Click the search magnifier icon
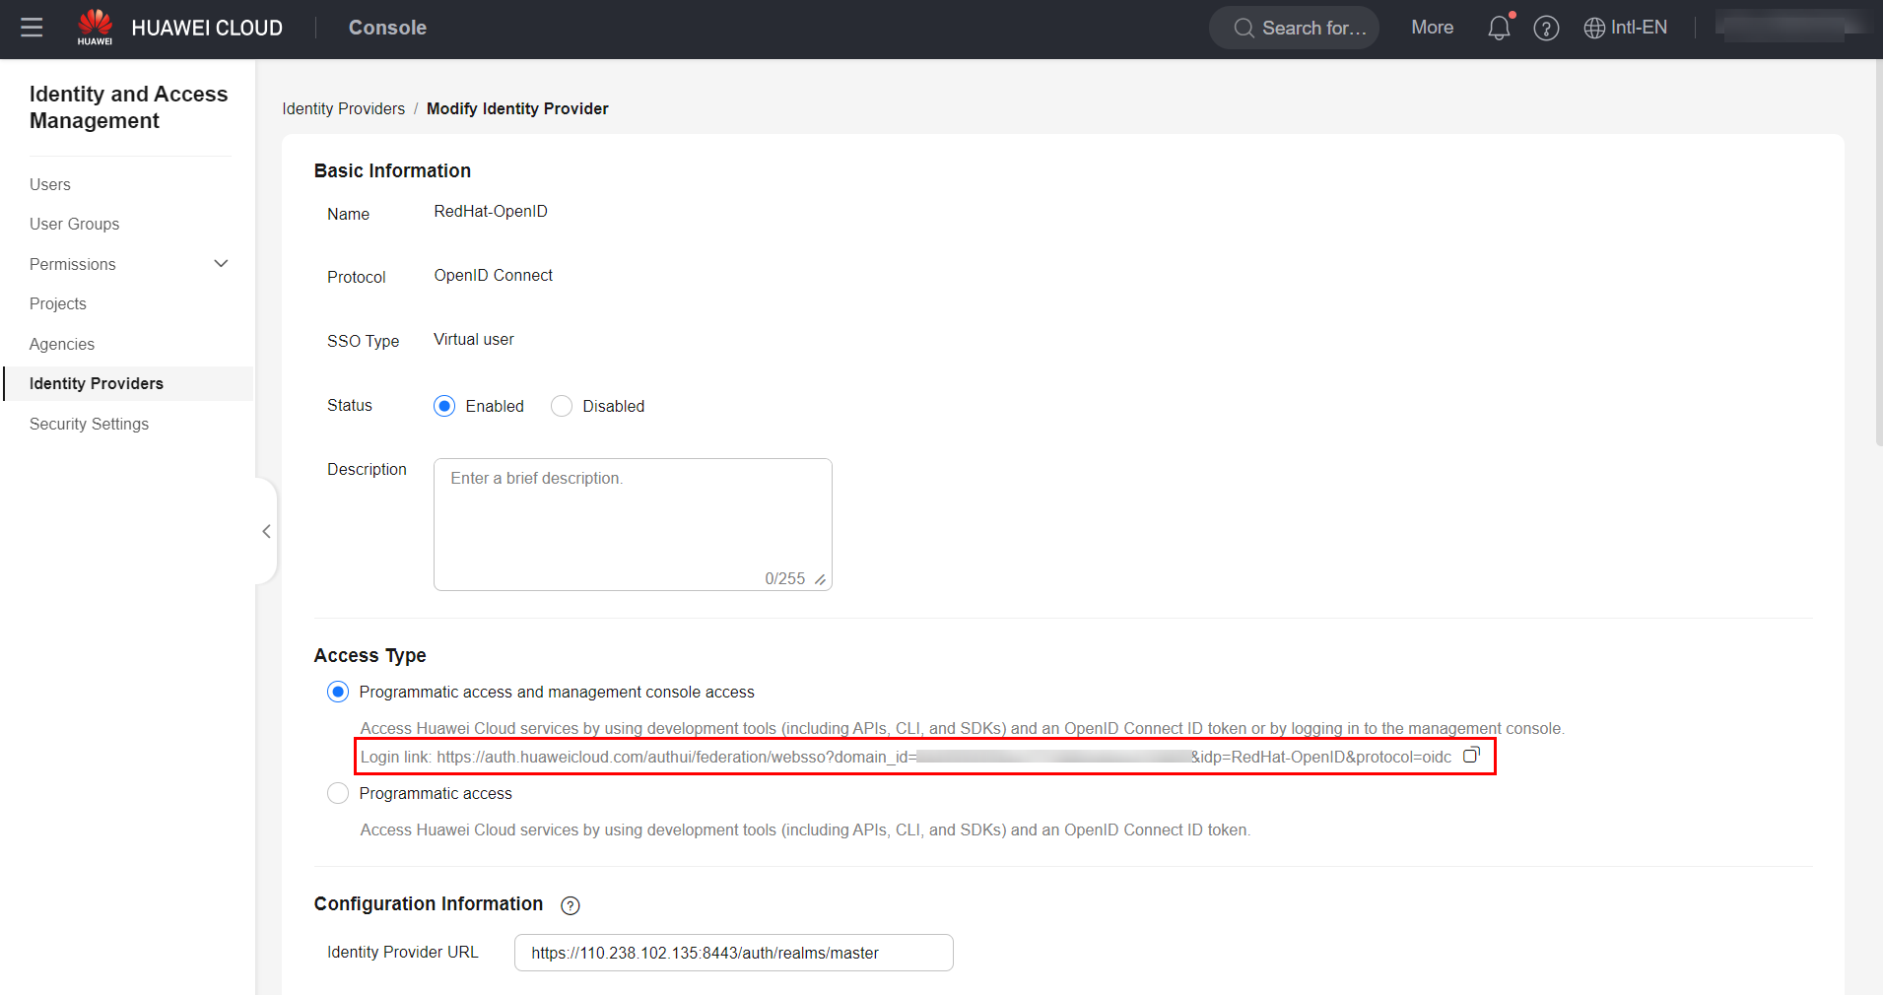 pos(1244,29)
